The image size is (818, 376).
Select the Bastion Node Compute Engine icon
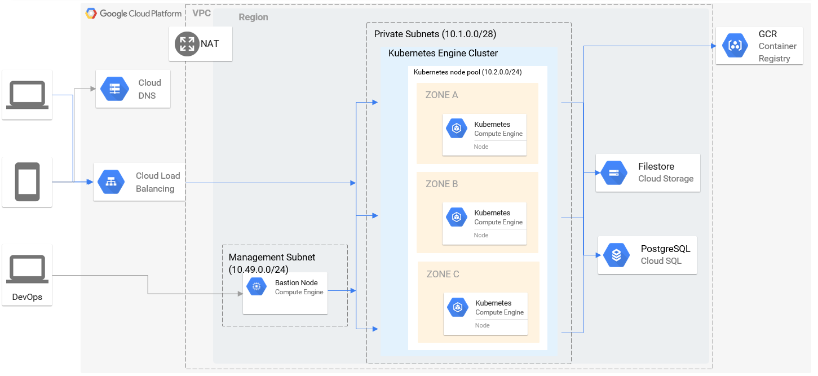[257, 287]
